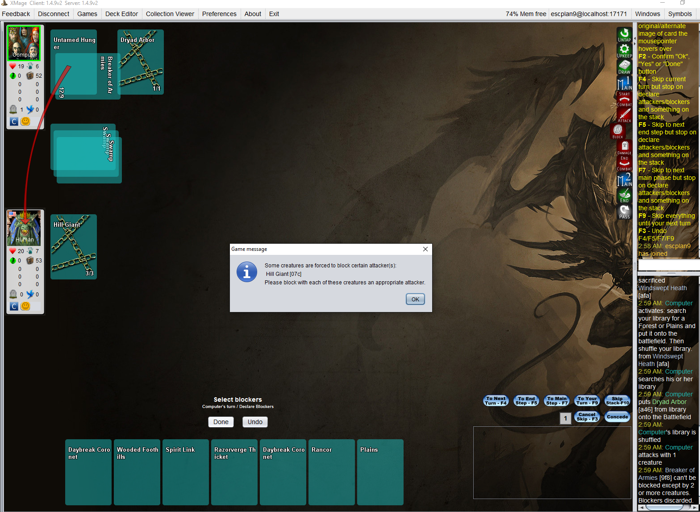The image size is (700, 512).
Task: Click the Skip Stack-F10 button
Action: (x=617, y=401)
